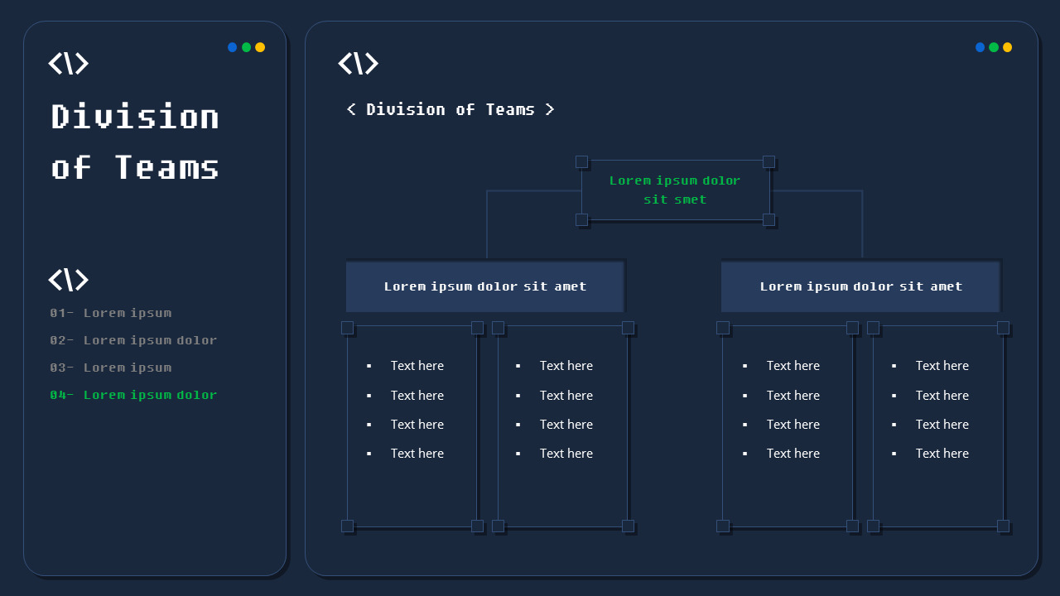This screenshot has width=1060, height=596.
Task: Select the code icon above the agenda list
Action: coord(69,280)
